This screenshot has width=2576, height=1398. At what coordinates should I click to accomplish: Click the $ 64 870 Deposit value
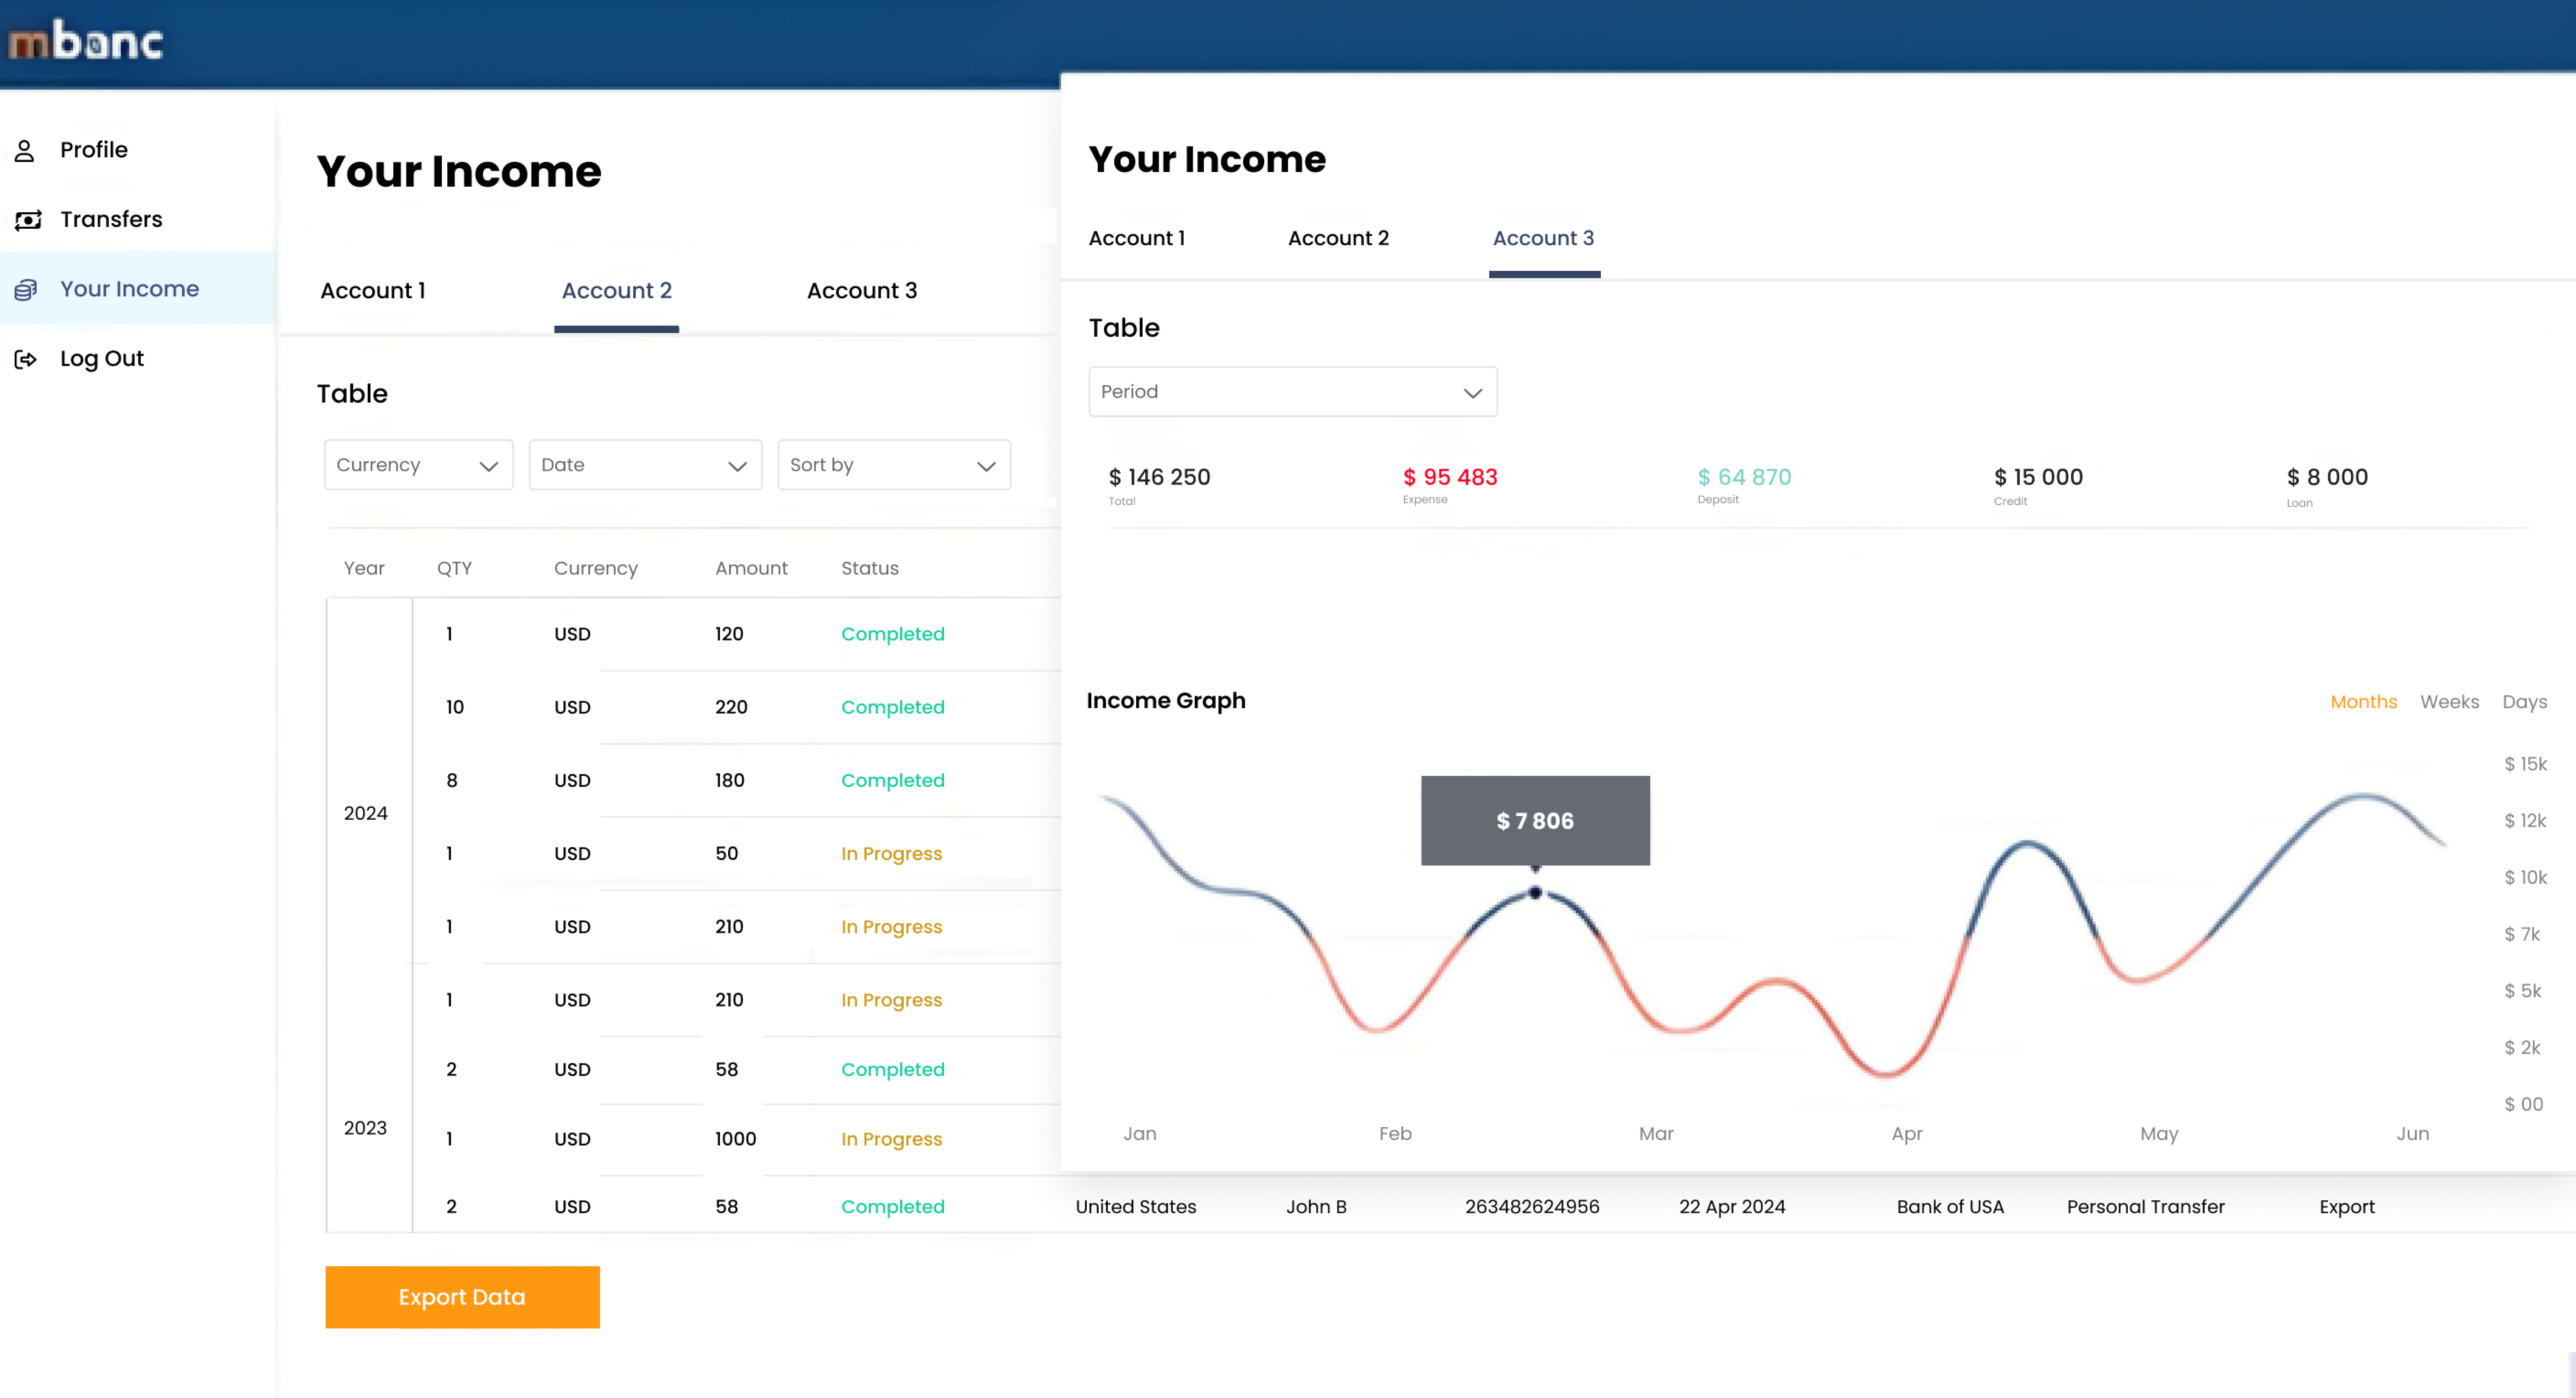coord(1744,477)
